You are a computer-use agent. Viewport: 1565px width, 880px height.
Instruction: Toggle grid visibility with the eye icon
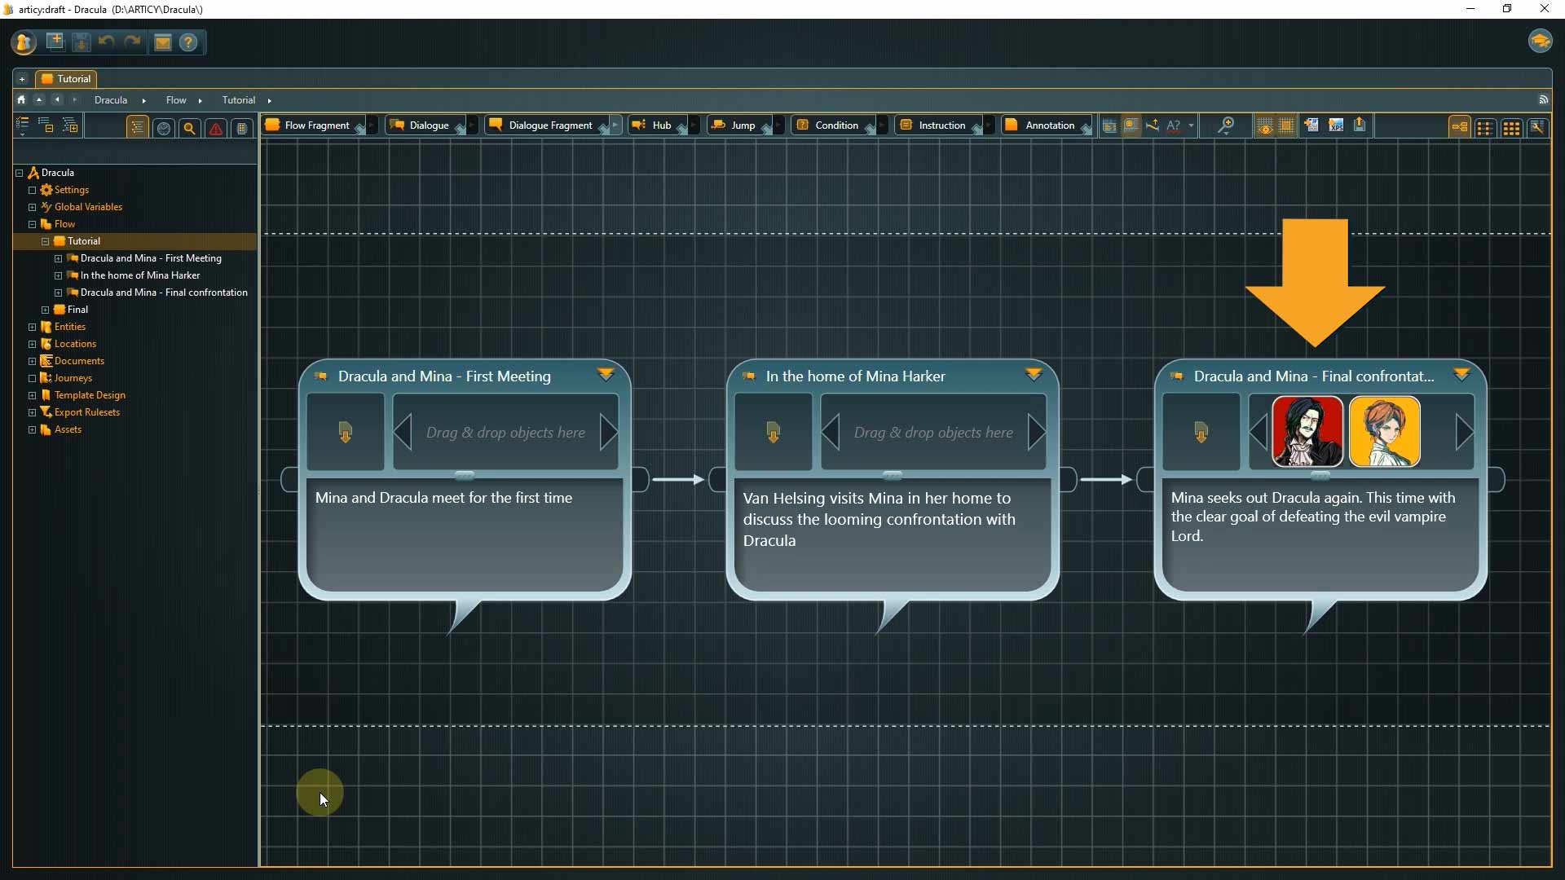[x=1264, y=126]
